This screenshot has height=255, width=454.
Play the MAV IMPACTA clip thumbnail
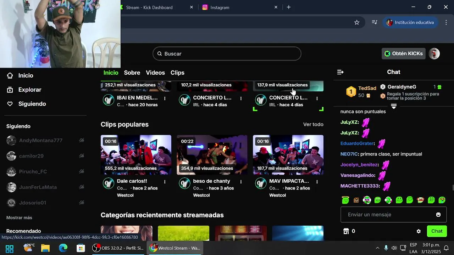tap(288, 155)
